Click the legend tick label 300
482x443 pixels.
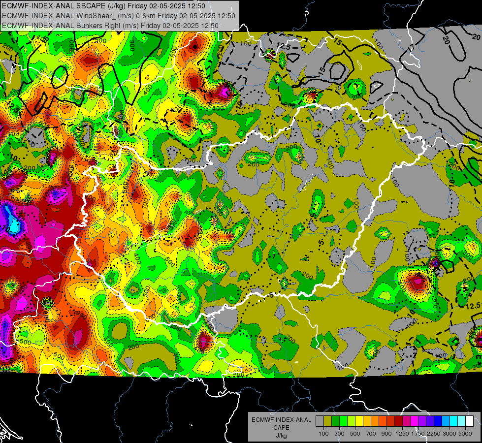click(x=339, y=434)
